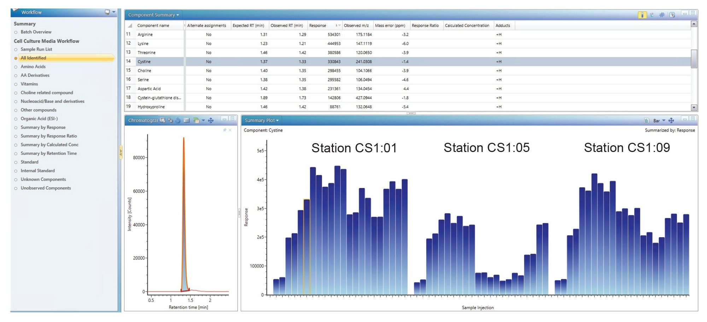Screen dimensions: 707x322
Task: Click the list-arrow icon in Chromatogram toolbar
Action: (162, 121)
